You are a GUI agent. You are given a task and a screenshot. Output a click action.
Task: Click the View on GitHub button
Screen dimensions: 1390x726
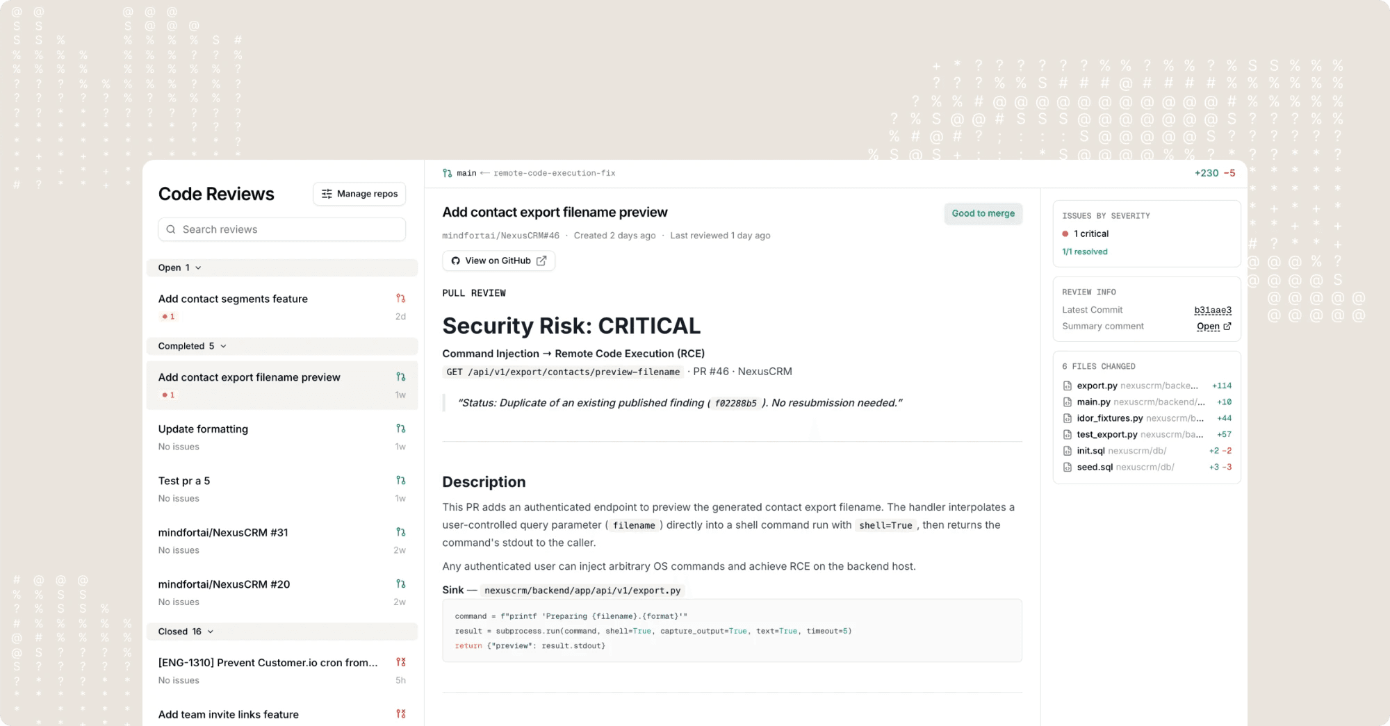click(x=498, y=261)
